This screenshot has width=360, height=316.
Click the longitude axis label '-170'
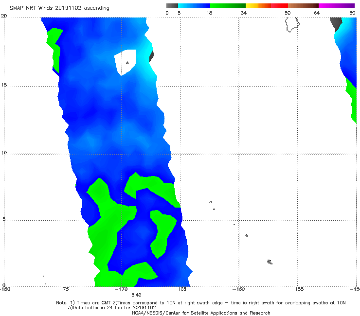[x=122, y=289]
